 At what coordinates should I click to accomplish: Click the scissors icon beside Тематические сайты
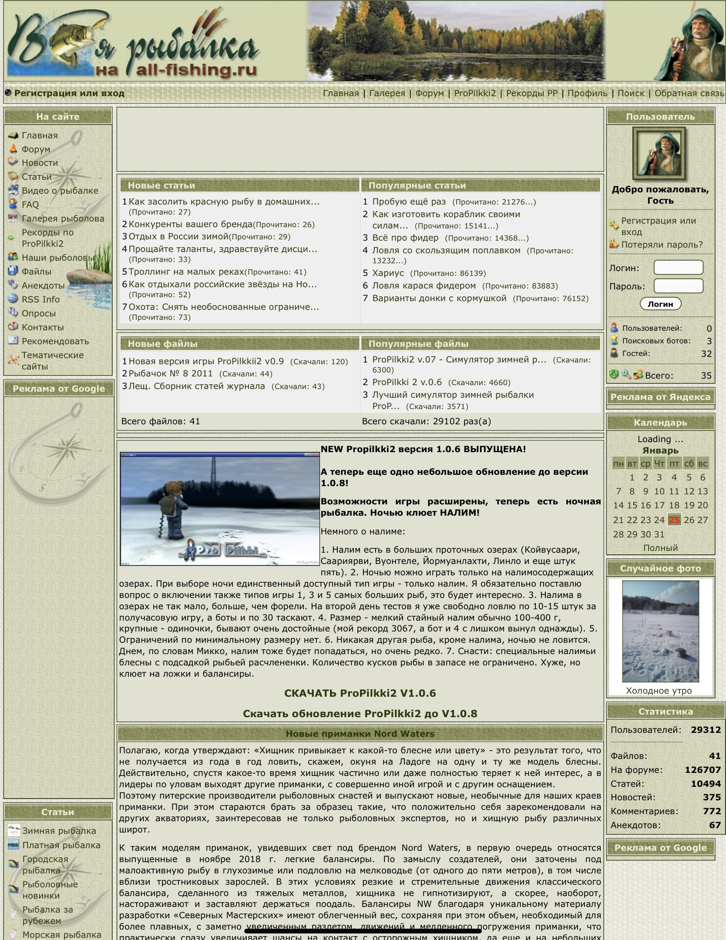point(14,360)
